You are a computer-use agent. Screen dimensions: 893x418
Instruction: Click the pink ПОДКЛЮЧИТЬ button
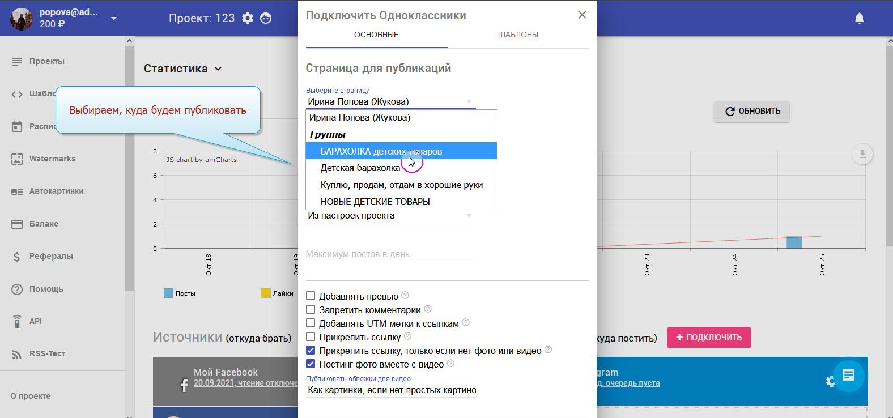click(x=708, y=338)
